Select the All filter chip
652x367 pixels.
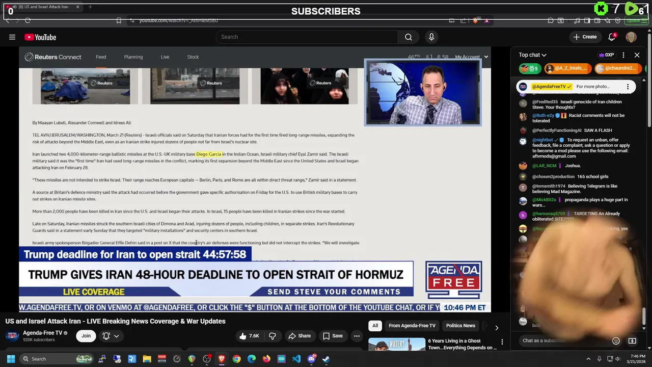[x=375, y=326]
